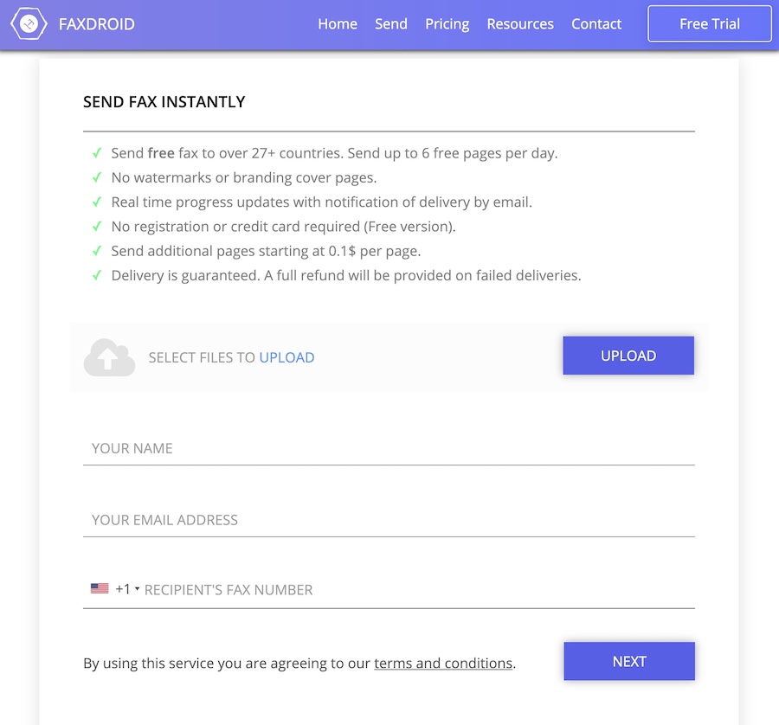The width and height of the screenshot is (779, 725).
Task: Click the FAXDROID brand name text
Action: tap(97, 24)
